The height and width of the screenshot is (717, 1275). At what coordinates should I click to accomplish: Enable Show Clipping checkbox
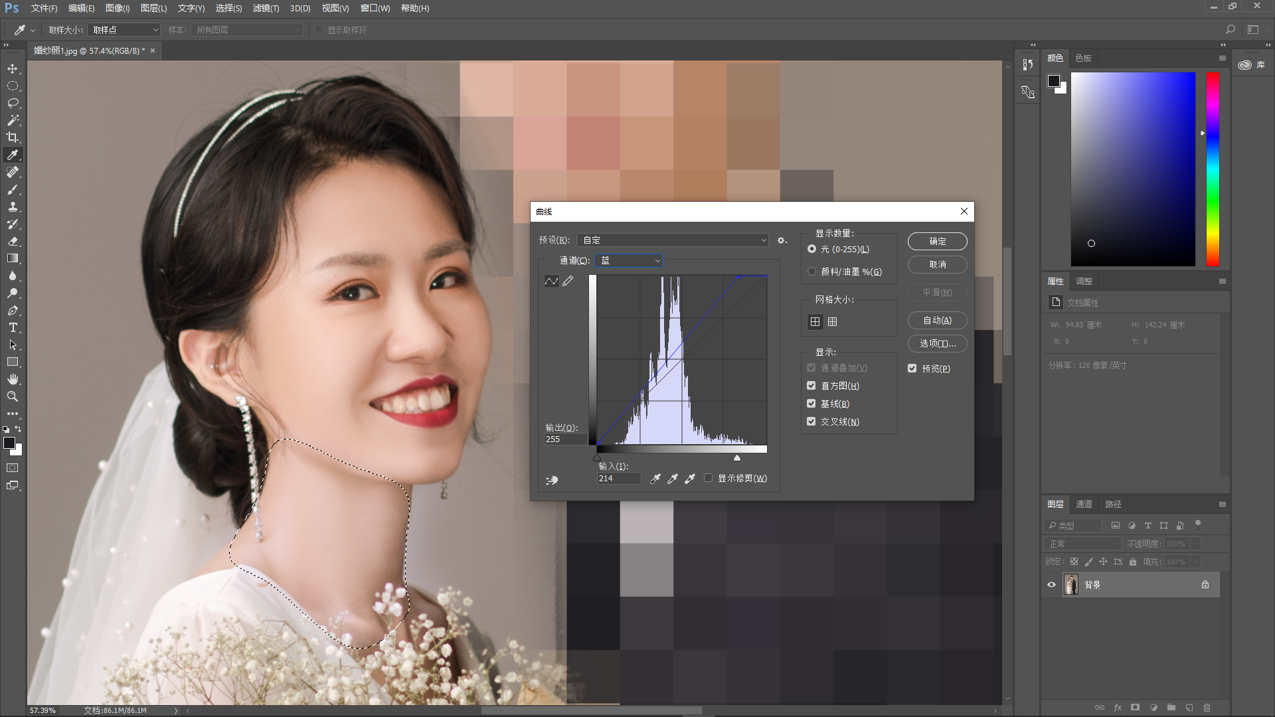point(709,478)
